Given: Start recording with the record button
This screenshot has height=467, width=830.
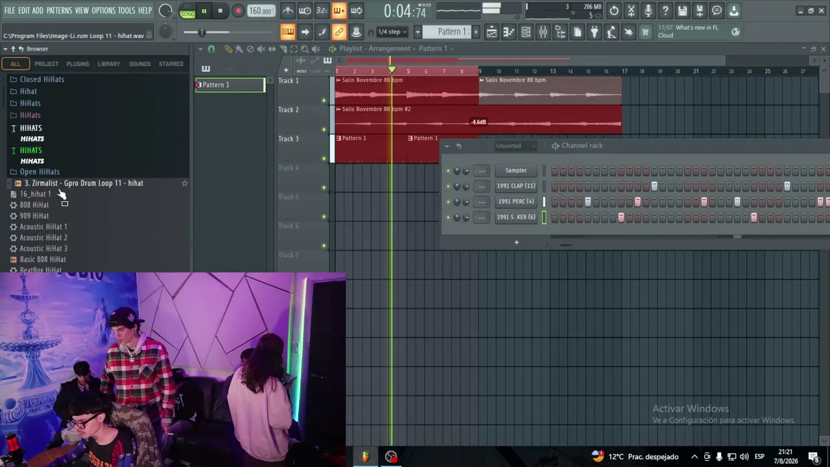Looking at the screenshot, I should (x=238, y=10).
